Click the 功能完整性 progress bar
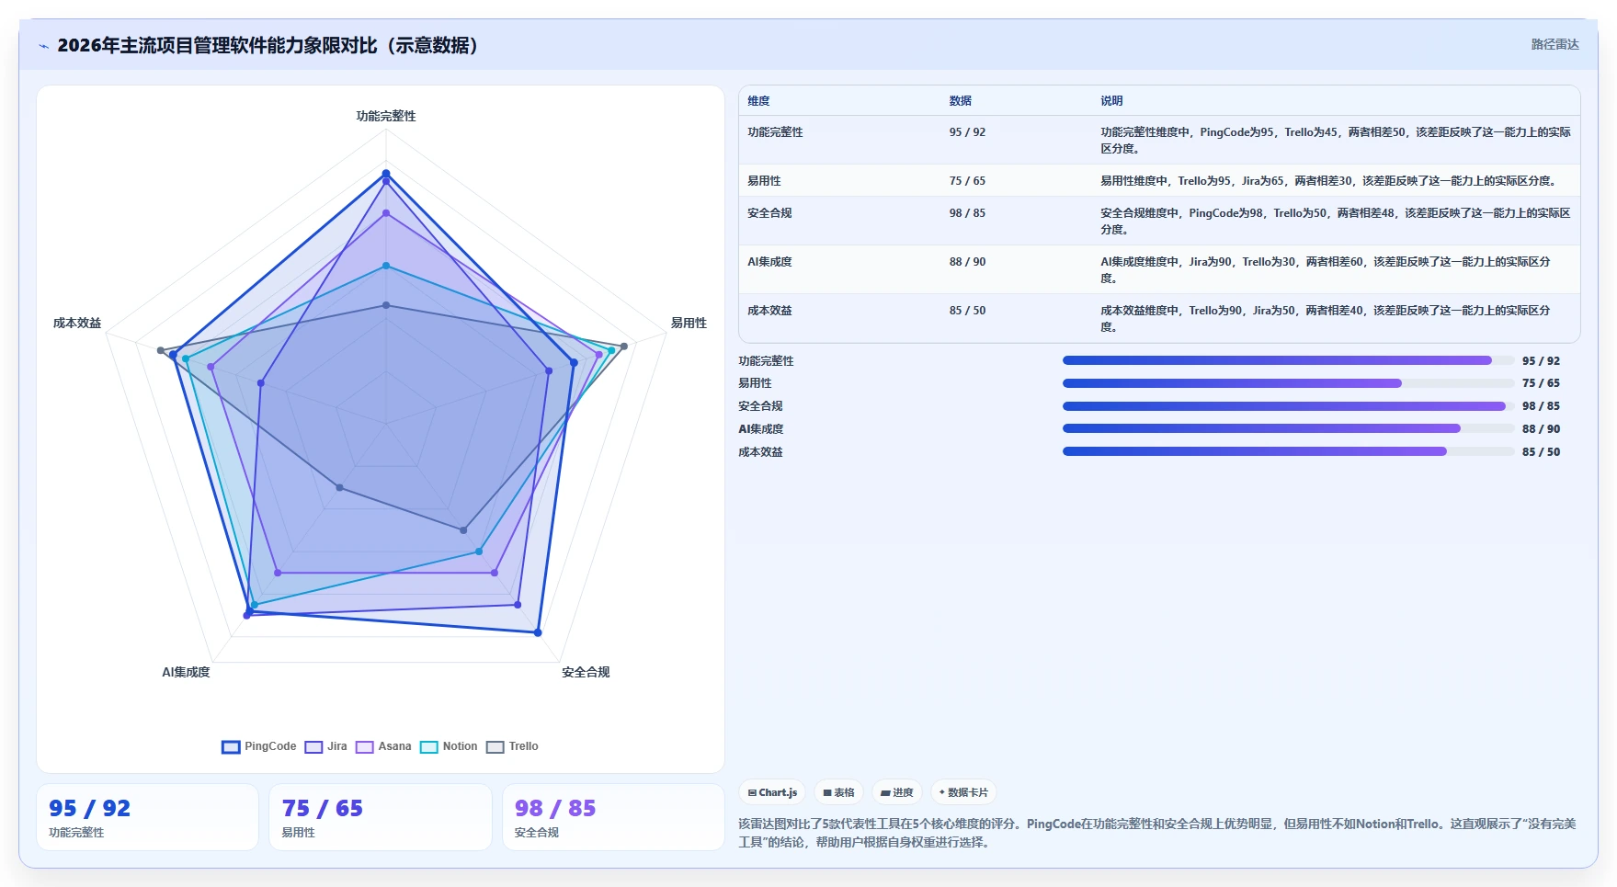Image resolution: width=1617 pixels, height=887 pixels. pos(1288,360)
